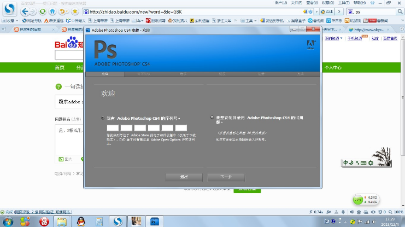The height and width of the screenshot is (227, 405).
Task: Open the 发送到手机 toolbar item
Action: pos(272,20)
